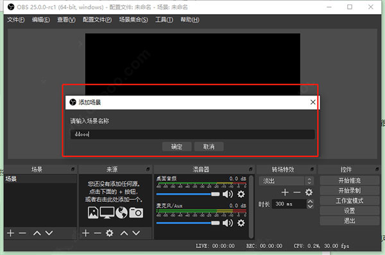Open 桌面音频 settings gear
Screen dimensions: 385x255
(241, 194)
